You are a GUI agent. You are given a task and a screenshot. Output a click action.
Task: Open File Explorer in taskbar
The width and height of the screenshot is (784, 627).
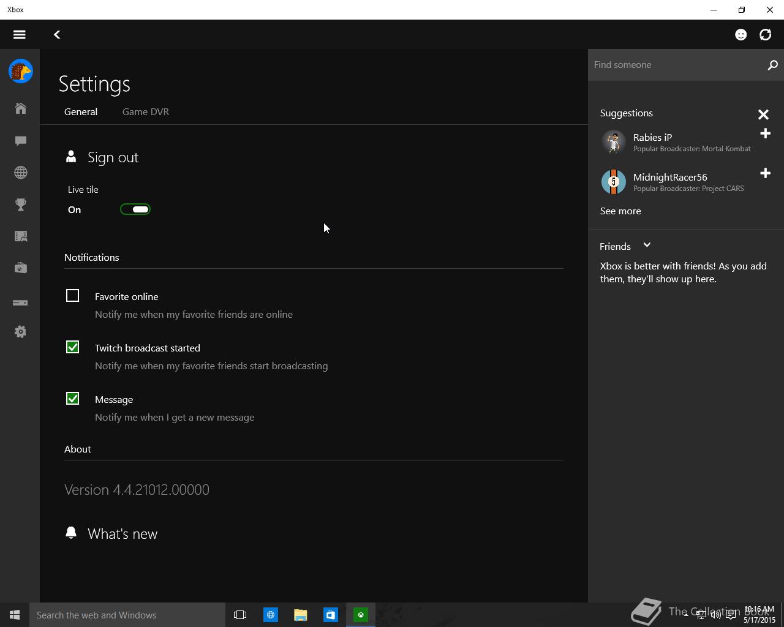300,615
